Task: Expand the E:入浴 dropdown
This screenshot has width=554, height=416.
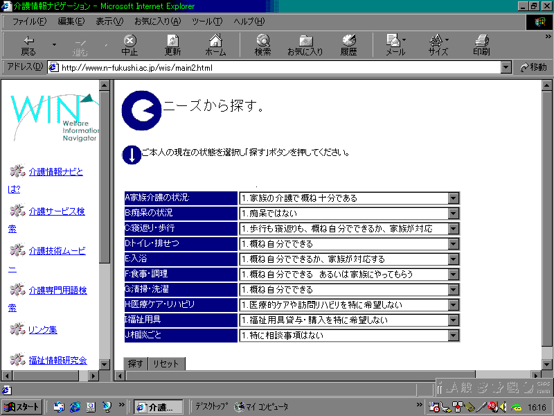Action: 454,259
